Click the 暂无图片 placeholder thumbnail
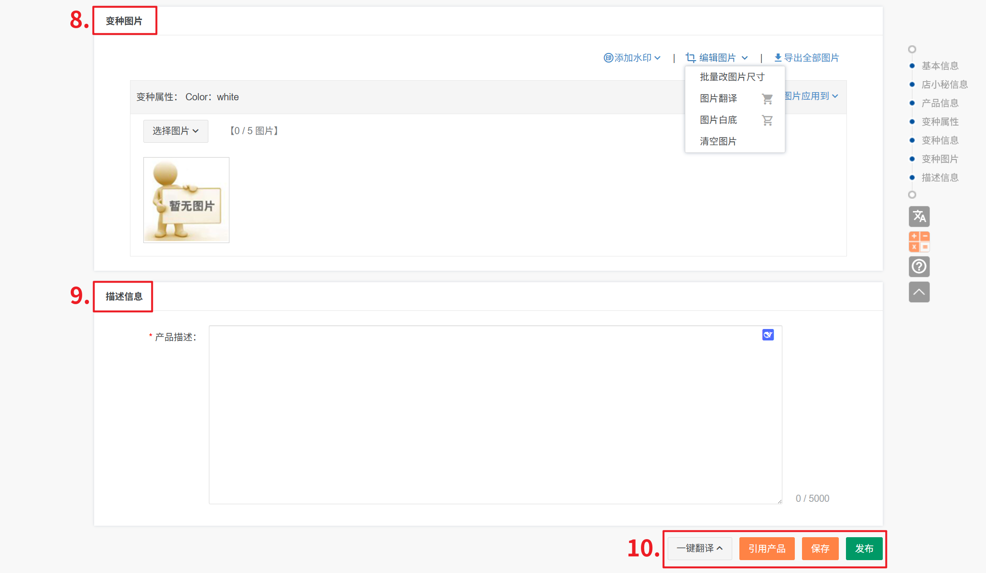The image size is (986, 573). coord(186,200)
